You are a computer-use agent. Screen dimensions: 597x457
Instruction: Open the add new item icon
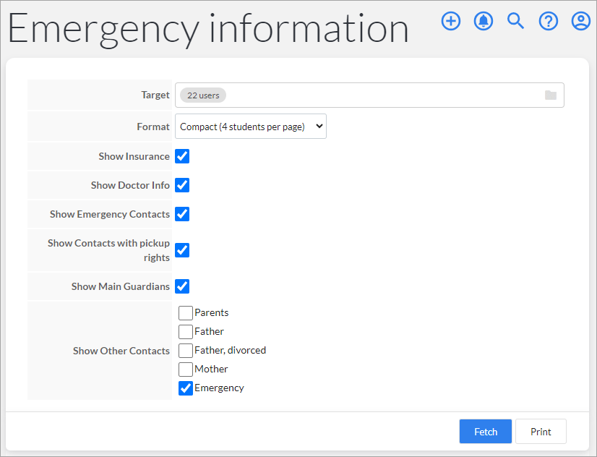click(x=450, y=21)
